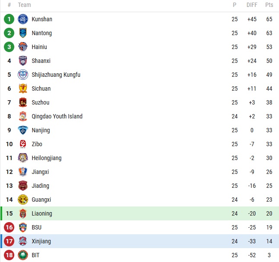The image size is (279, 262).
Task: Click the Guangxi team logo
Action: point(23,200)
